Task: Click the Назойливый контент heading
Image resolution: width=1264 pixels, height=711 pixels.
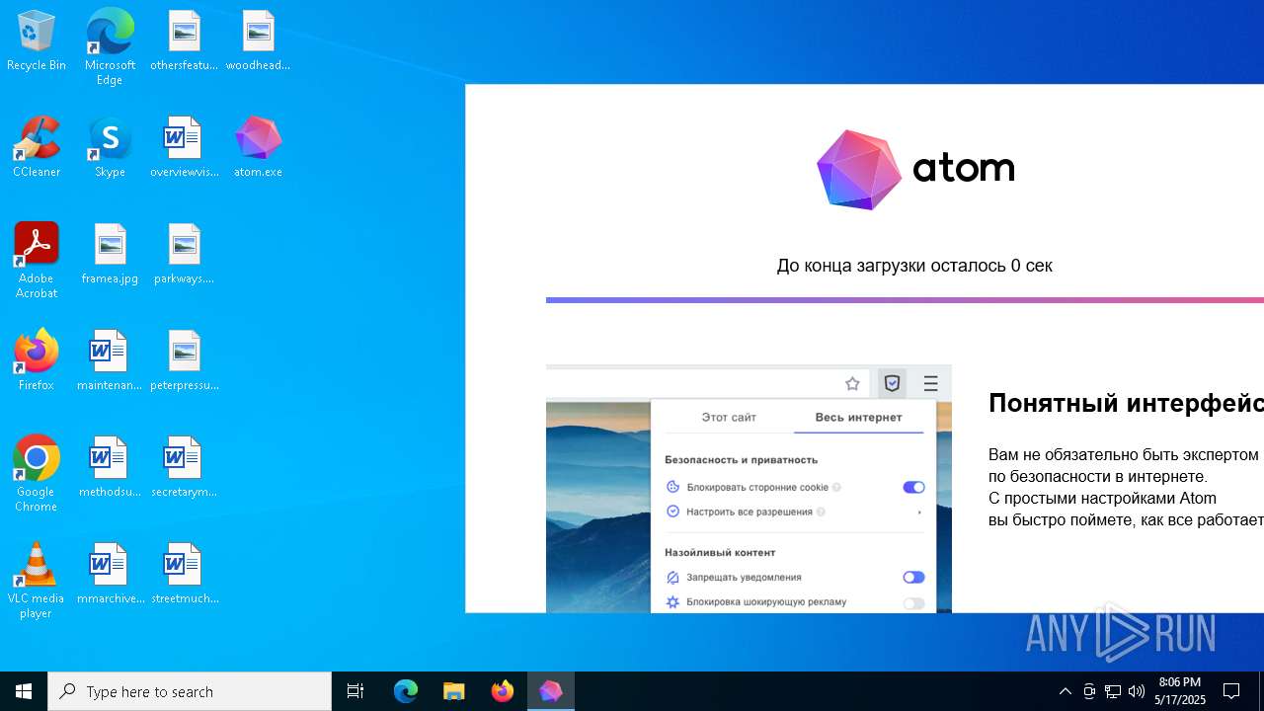Action: pyautogui.click(x=720, y=553)
